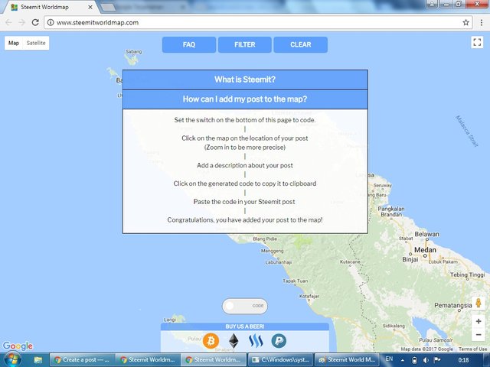490x367 pixels.
Task: Click the EN language indicator
Action: point(389,359)
